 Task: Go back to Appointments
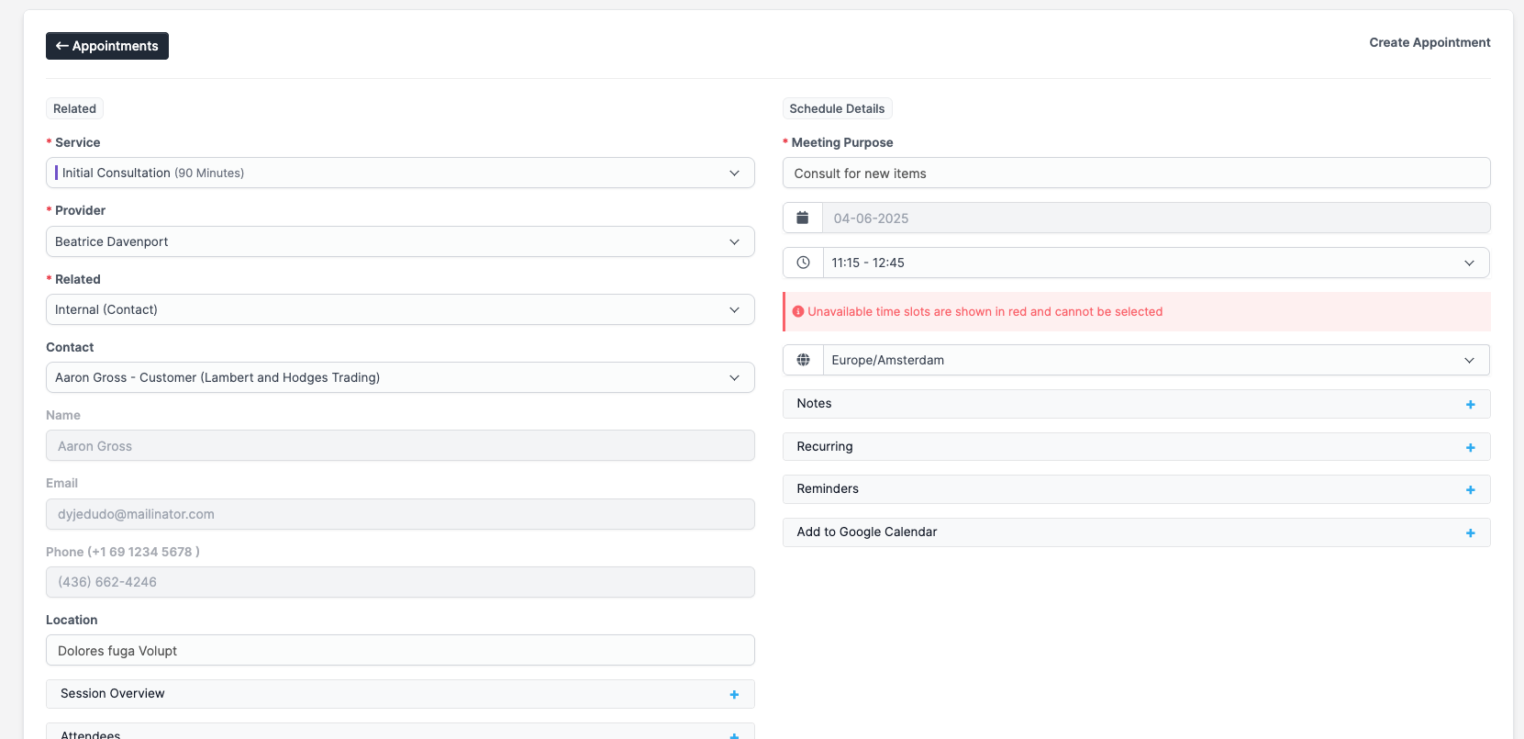tap(107, 46)
